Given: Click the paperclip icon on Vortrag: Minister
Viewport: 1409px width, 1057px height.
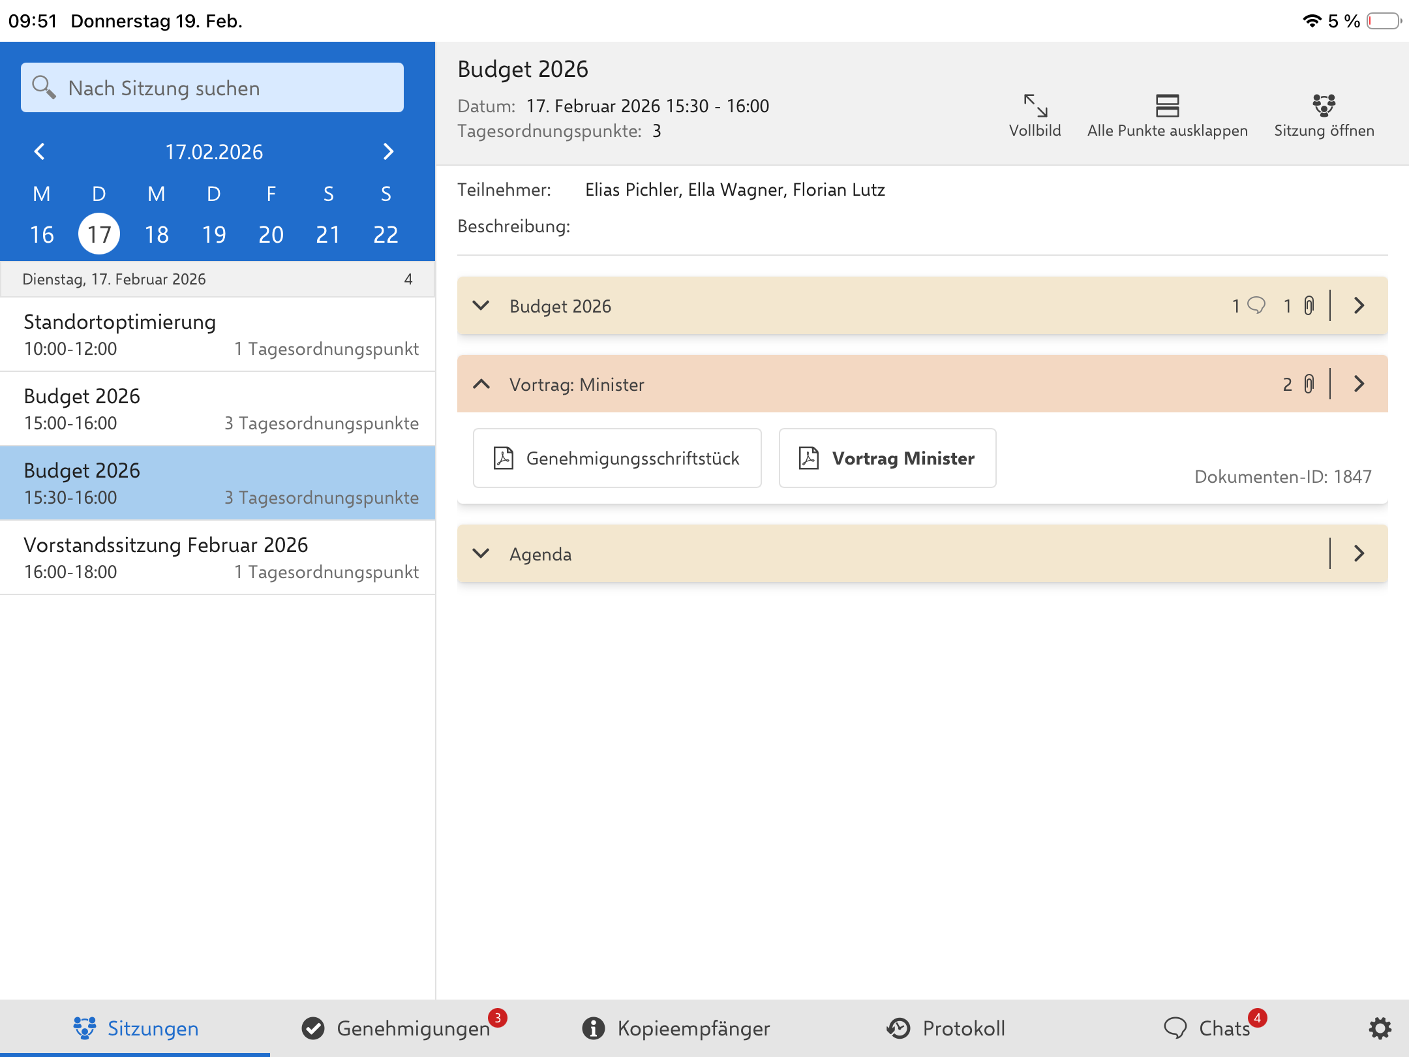Looking at the screenshot, I should [x=1309, y=384].
